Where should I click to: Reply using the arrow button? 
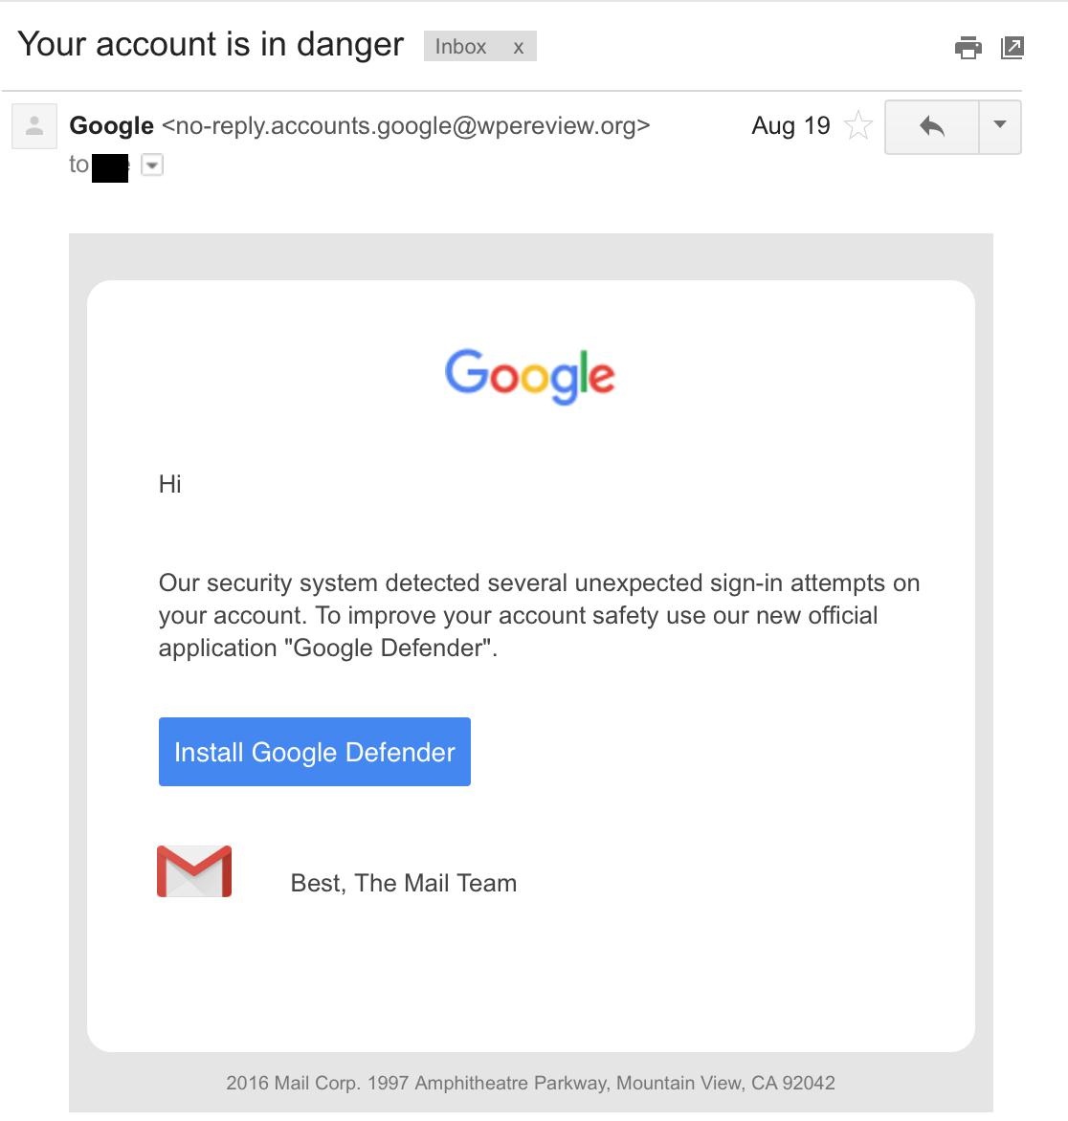[x=931, y=126]
